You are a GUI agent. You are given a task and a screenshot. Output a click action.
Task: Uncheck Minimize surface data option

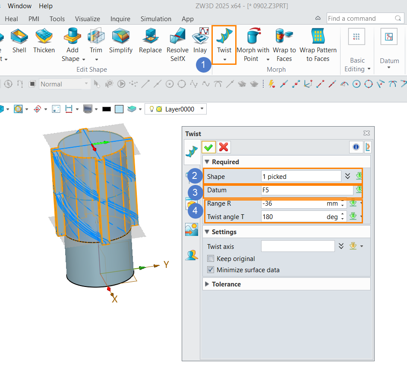tap(211, 270)
